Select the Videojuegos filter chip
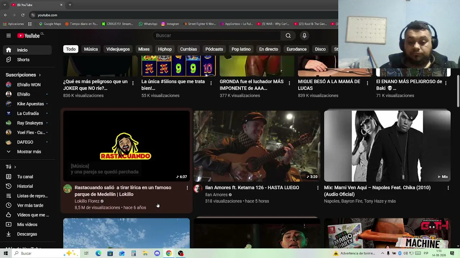The image size is (460, 258). coord(118,49)
